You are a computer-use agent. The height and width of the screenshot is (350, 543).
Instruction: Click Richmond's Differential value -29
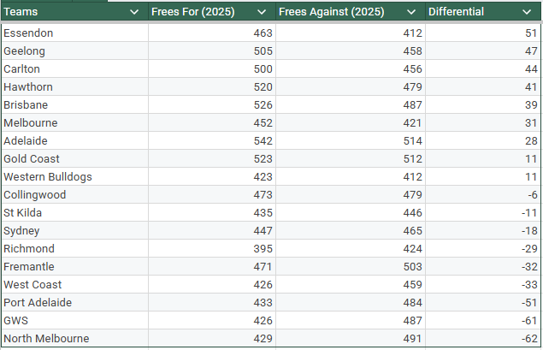pos(529,249)
